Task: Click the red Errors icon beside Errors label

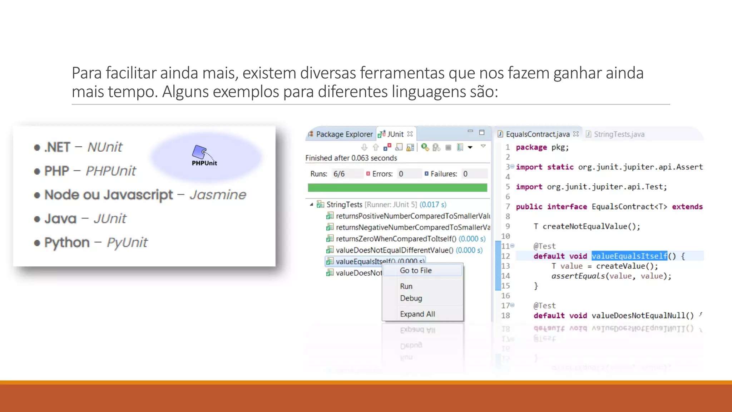Action: 368,173
